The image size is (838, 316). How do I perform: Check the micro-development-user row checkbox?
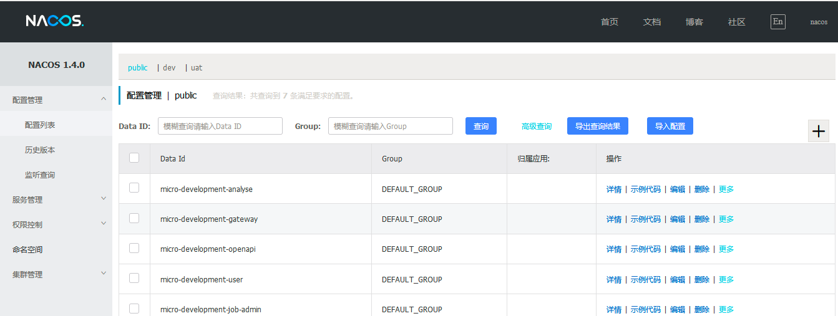point(134,278)
